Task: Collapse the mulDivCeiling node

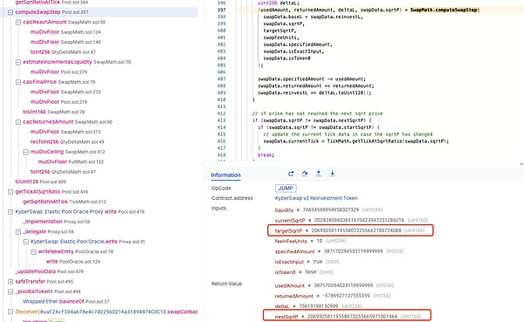Action: [x=25, y=152]
